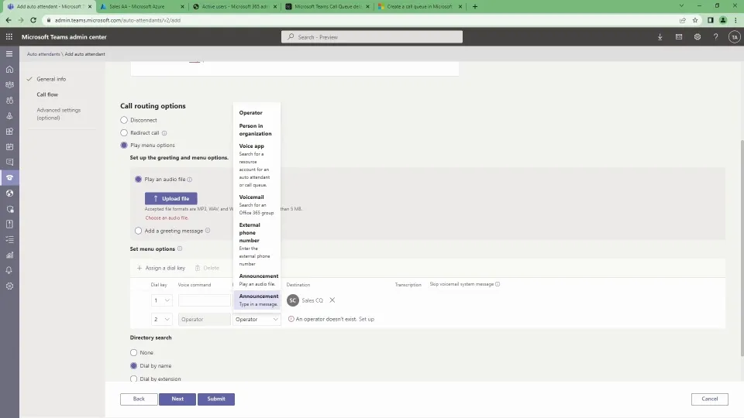This screenshot has width=744, height=418.
Task: Click Assign a dial key
Action: pos(161,269)
